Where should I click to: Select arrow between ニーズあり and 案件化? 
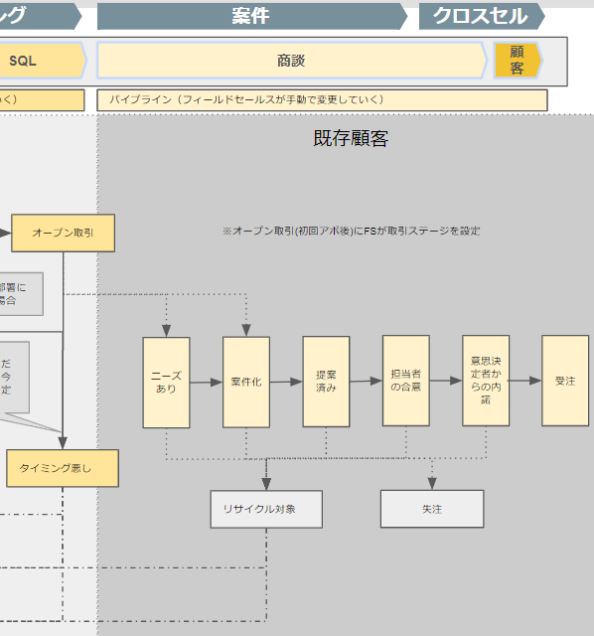[206, 382]
